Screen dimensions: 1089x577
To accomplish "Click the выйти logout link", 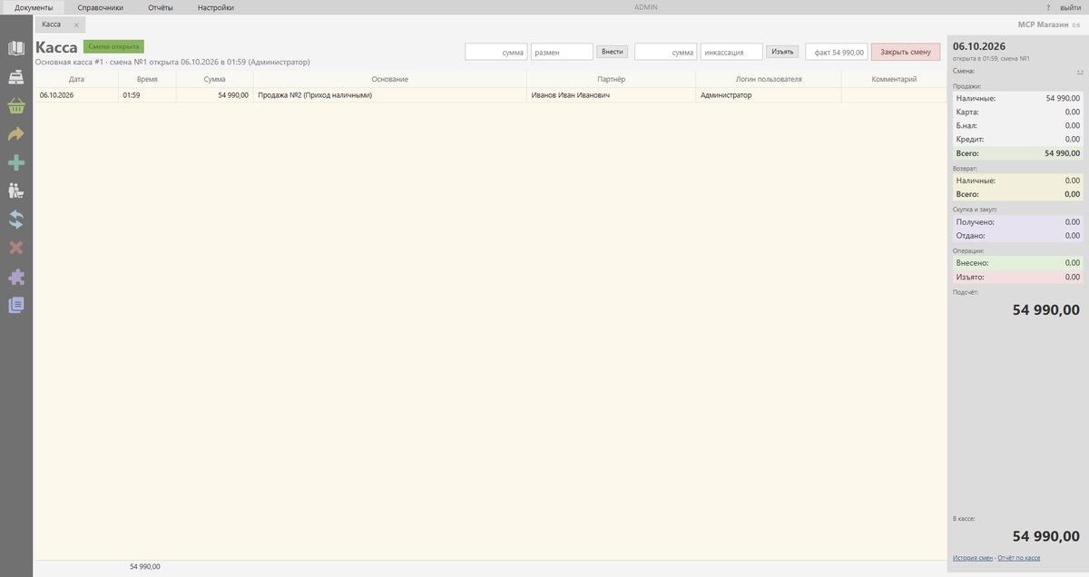I will 1071,7.
